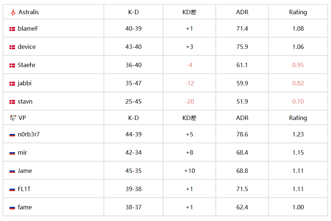Click the Danish flag next to blameF

point(12,29)
